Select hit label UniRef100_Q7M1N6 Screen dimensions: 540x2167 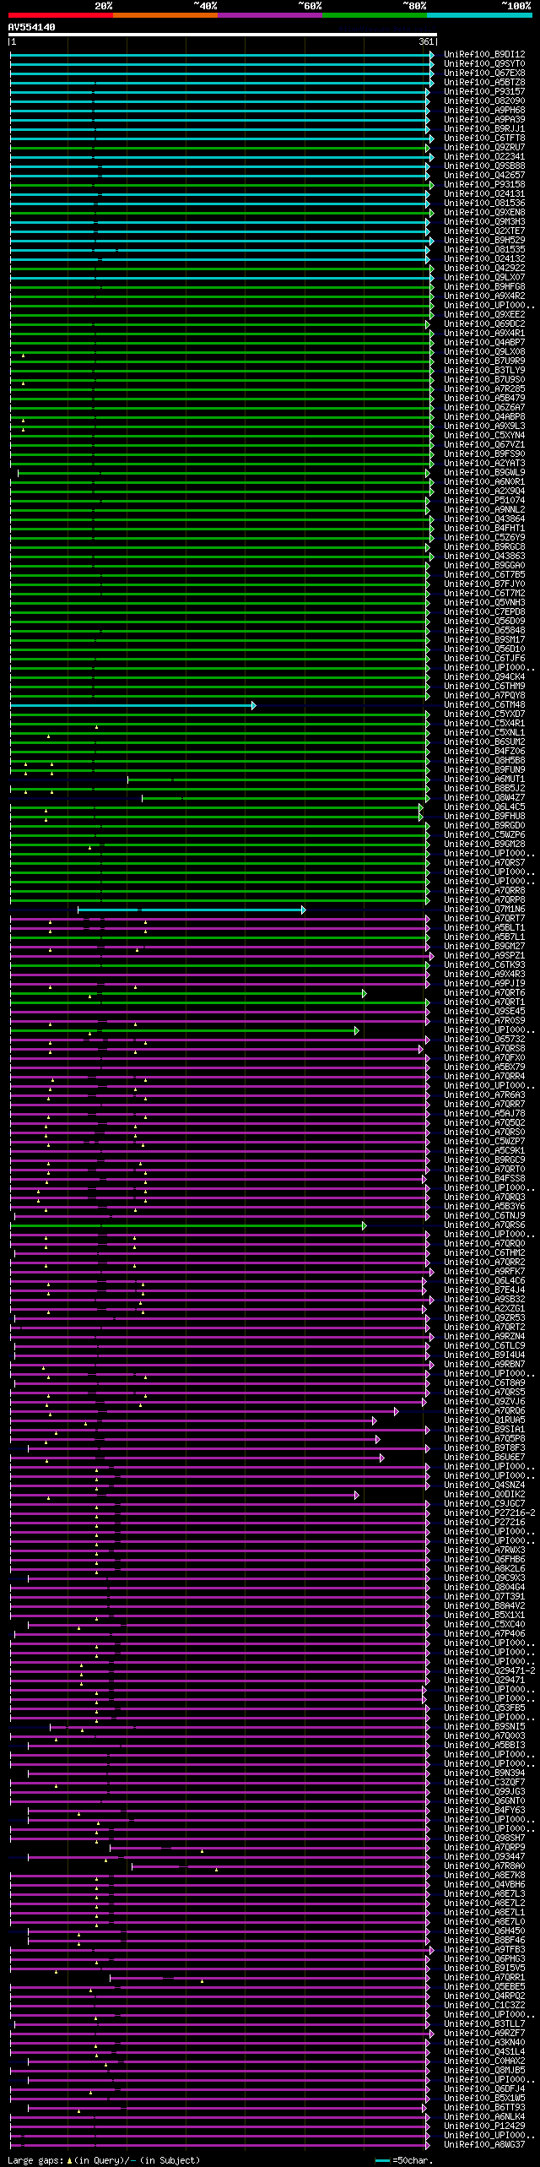tap(484, 909)
